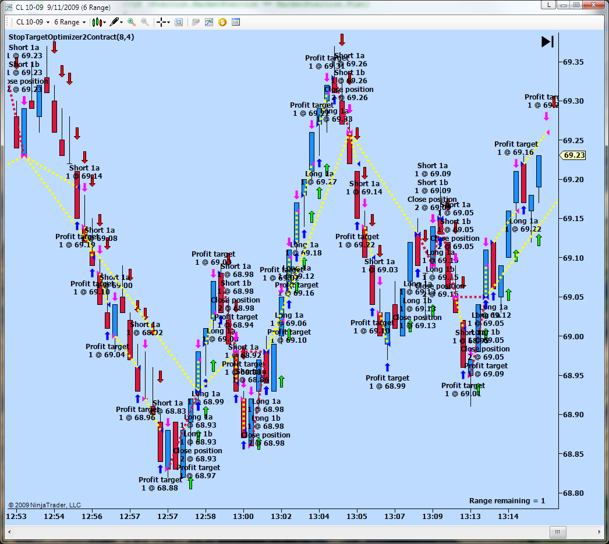Viewport: 609px width, 544px height.
Task: Click the 69.35 price axis label
Action: (573, 62)
